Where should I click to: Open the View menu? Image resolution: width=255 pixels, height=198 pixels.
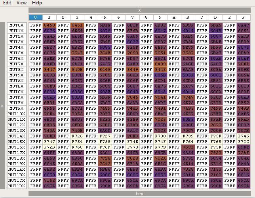pyautogui.click(x=22, y=3)
